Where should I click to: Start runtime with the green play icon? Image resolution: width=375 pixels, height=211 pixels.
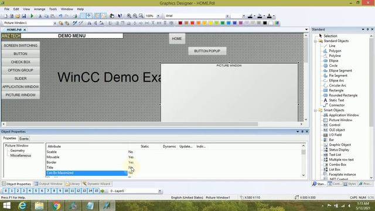point(32,16)
